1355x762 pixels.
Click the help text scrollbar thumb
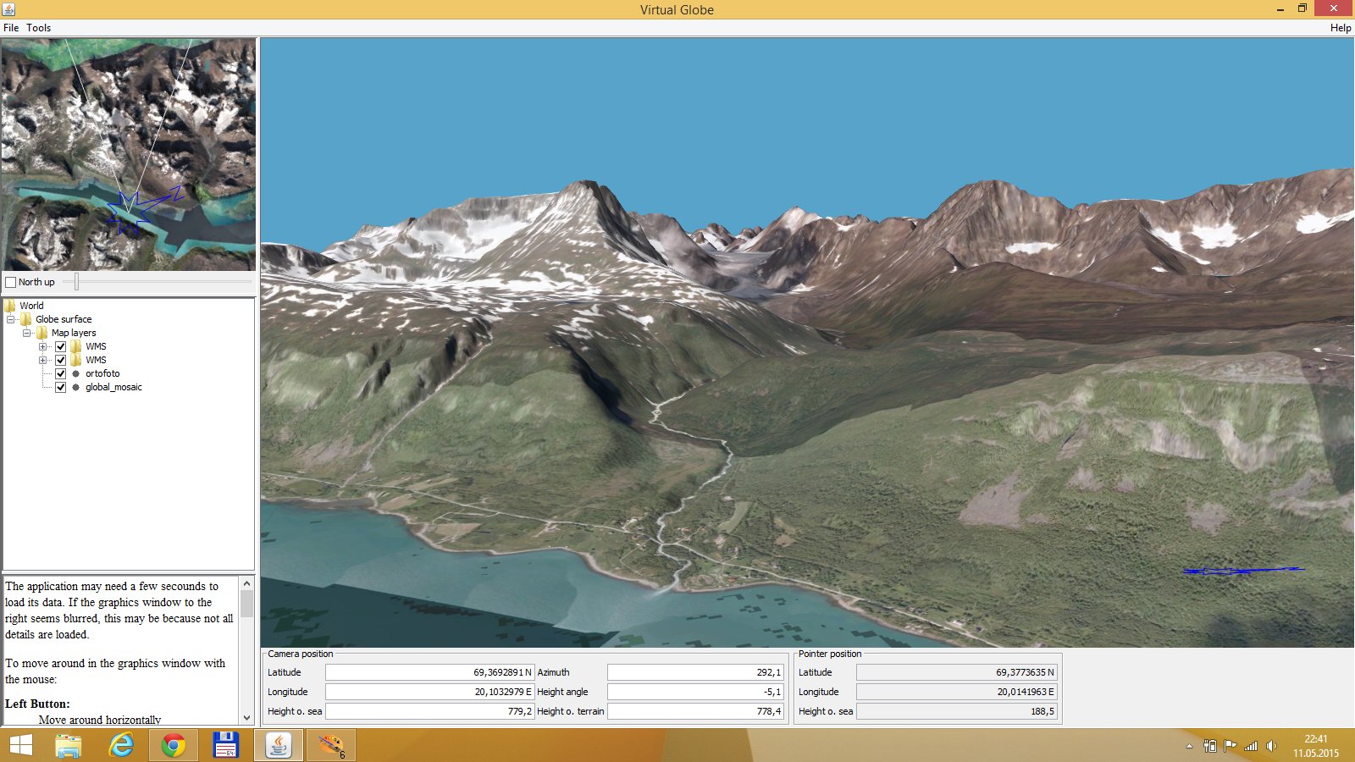246,604
